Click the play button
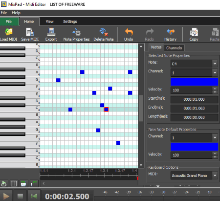Viewport: 220px width, 201px height. tap(6, 196)
